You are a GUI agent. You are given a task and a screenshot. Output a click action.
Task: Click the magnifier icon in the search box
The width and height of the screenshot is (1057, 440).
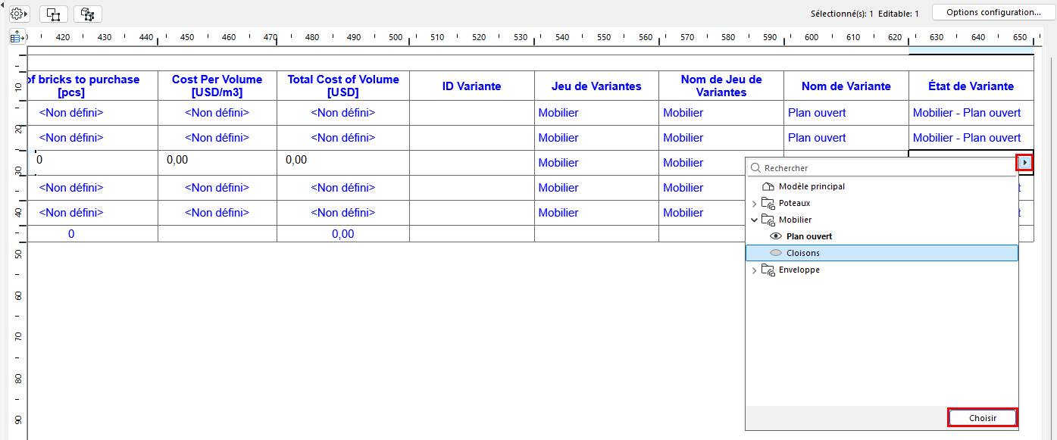point(755,168)
